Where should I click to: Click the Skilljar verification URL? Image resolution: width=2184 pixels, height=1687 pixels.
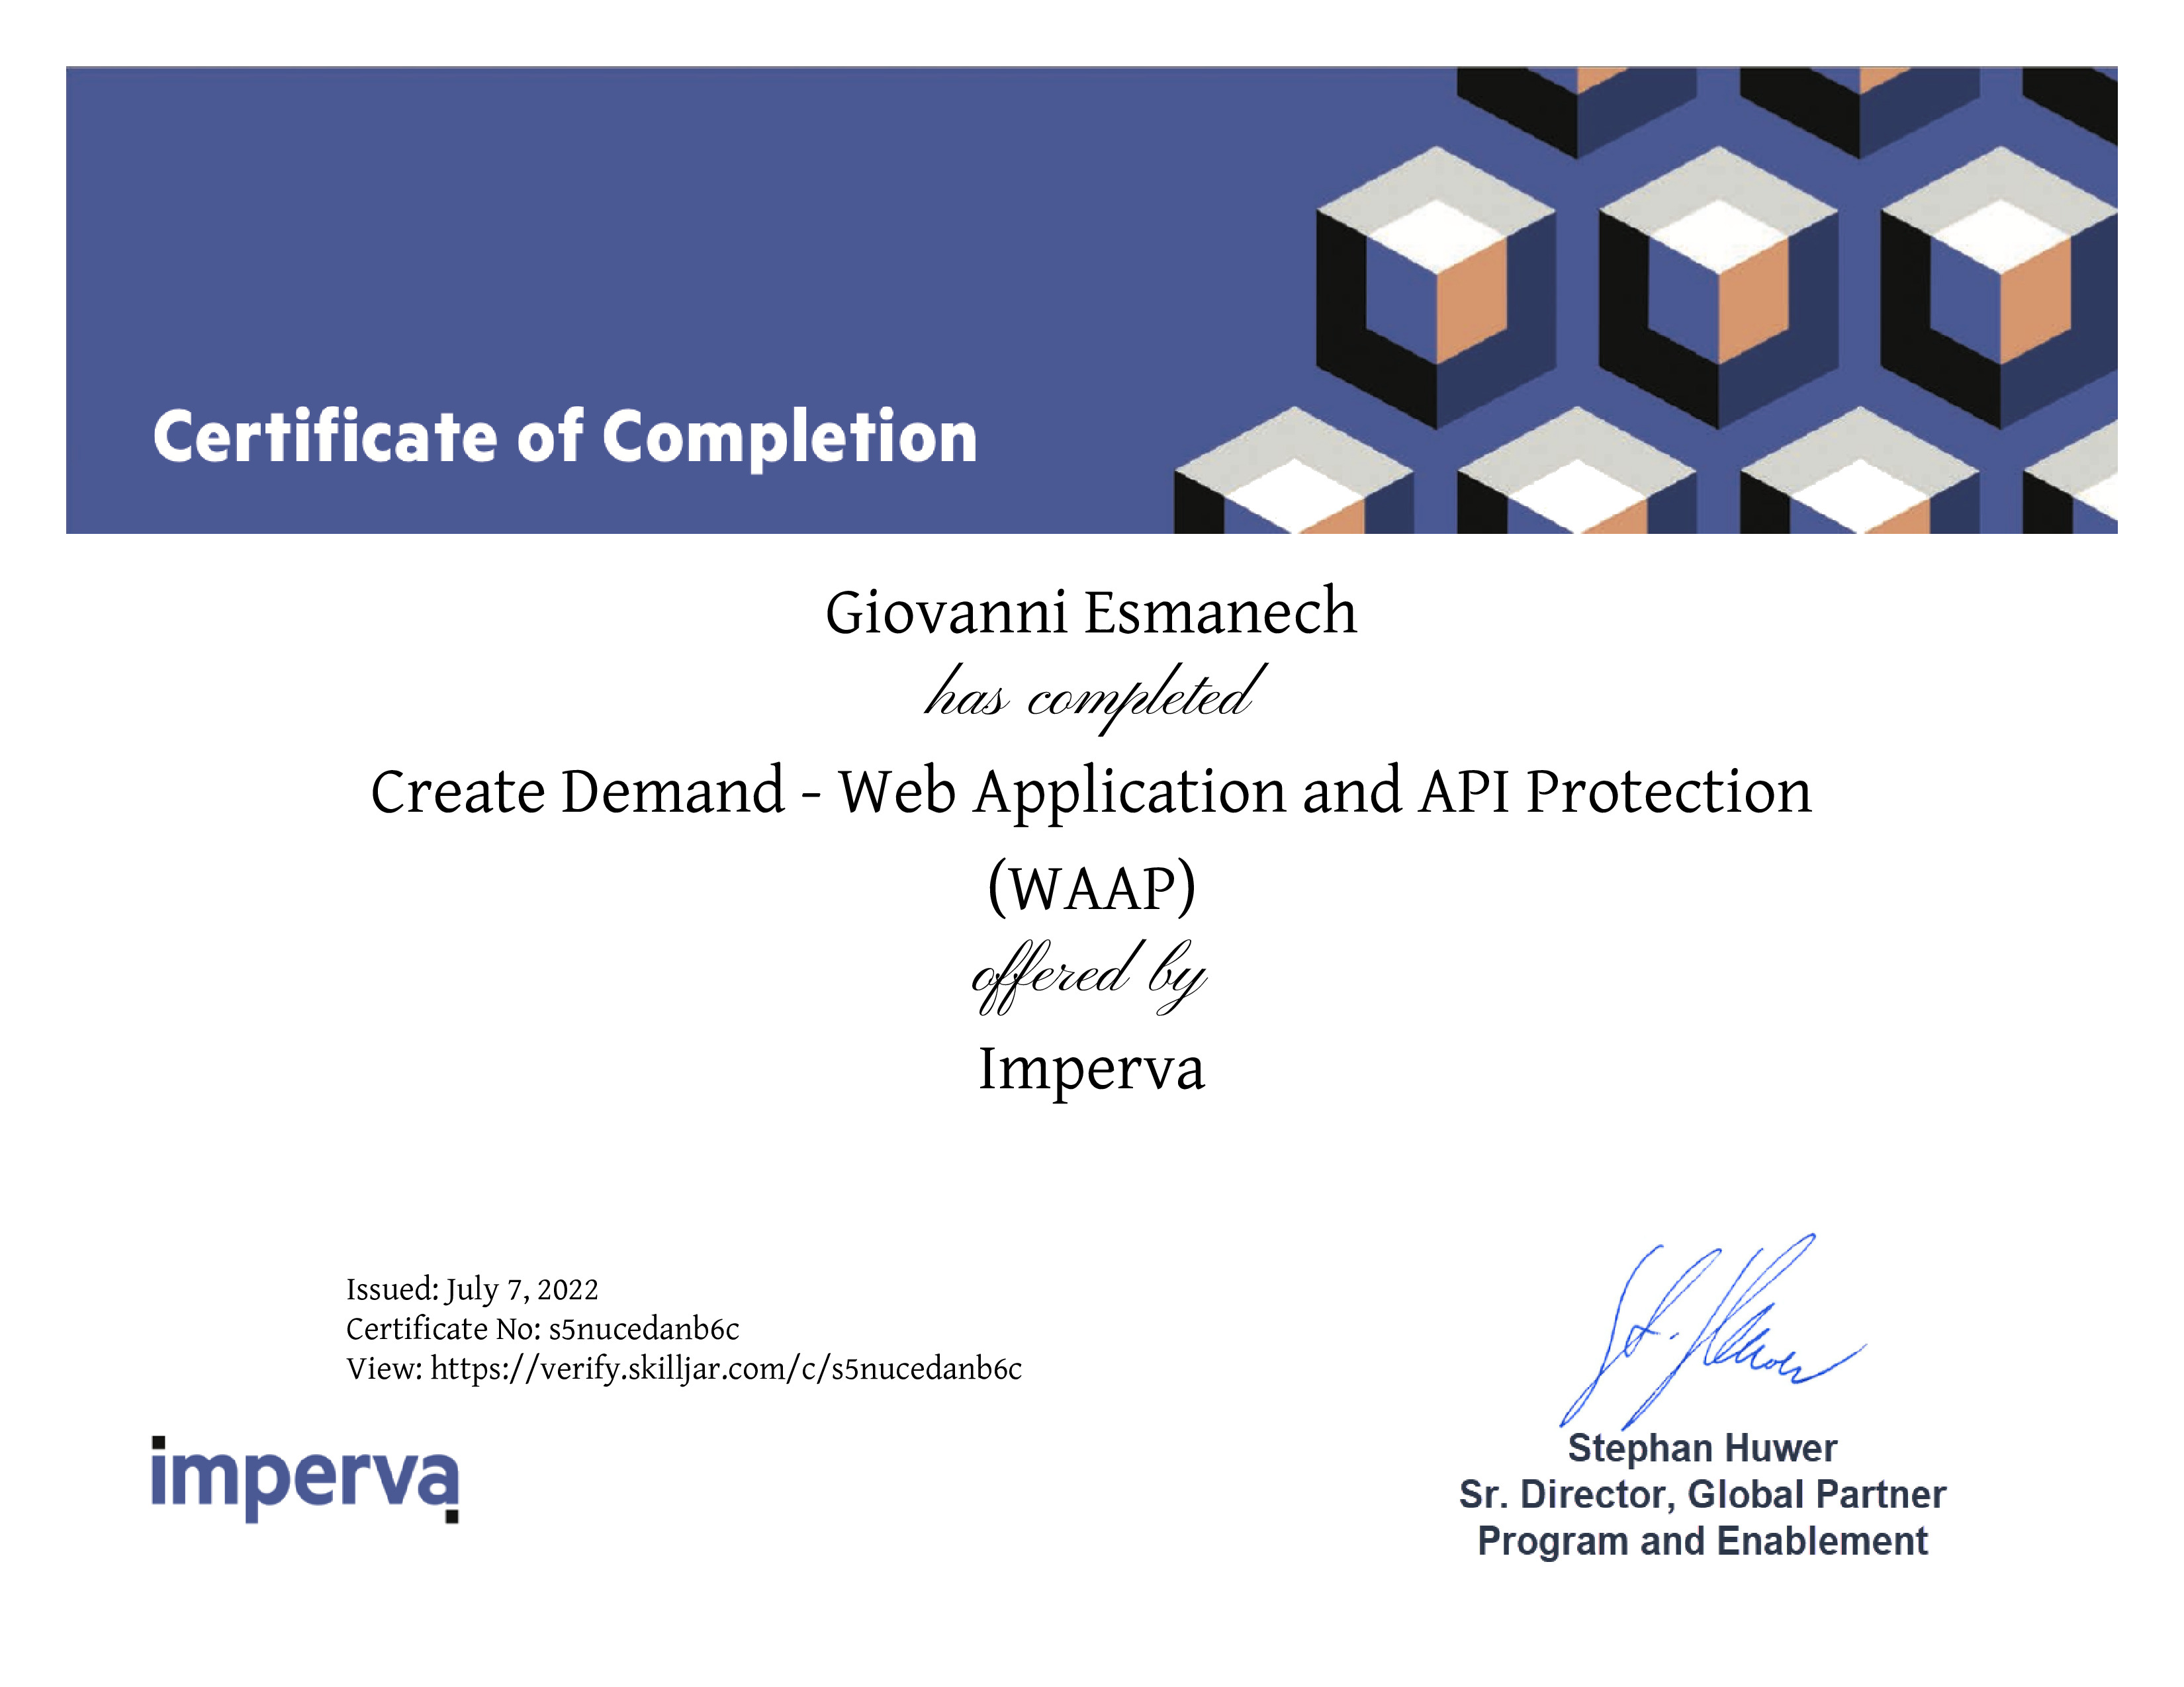pos(726,1368)
